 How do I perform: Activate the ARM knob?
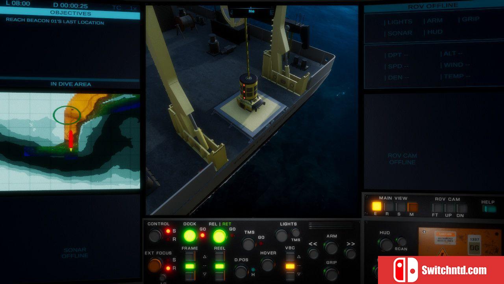331,248
